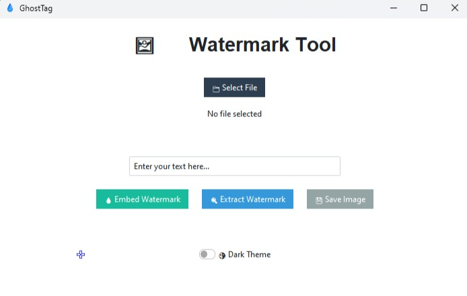This screenshot has width=467, height=296.
Task: Maximize the GhostTag window
Action: click(424, 8)
